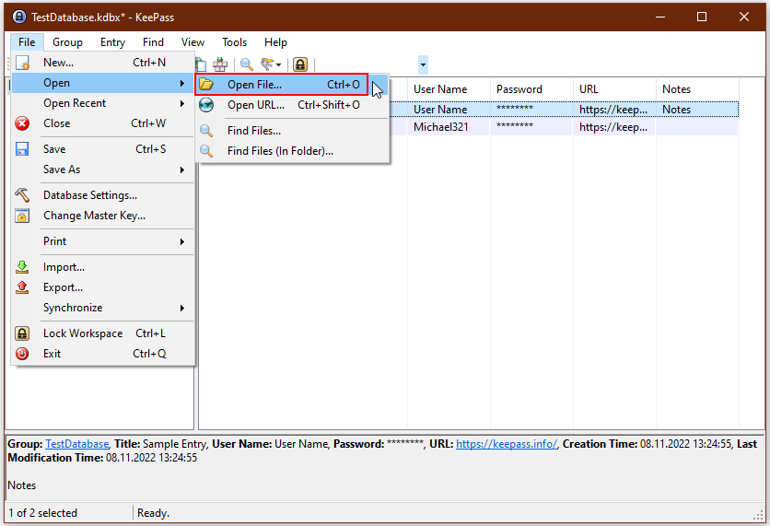The width and height of the screenshot is (770, 526).
Task: Click the Find Files magnifier icon
Action: point(206,131)
